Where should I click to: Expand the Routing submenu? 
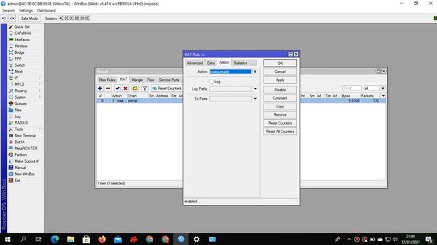point(20,91)
